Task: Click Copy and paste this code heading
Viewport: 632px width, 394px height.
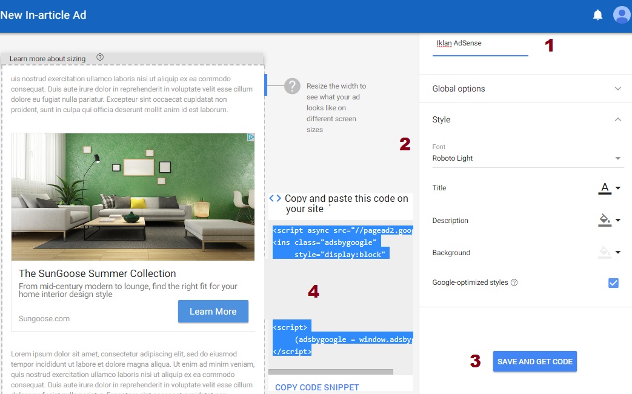Action: click(346, 204)
